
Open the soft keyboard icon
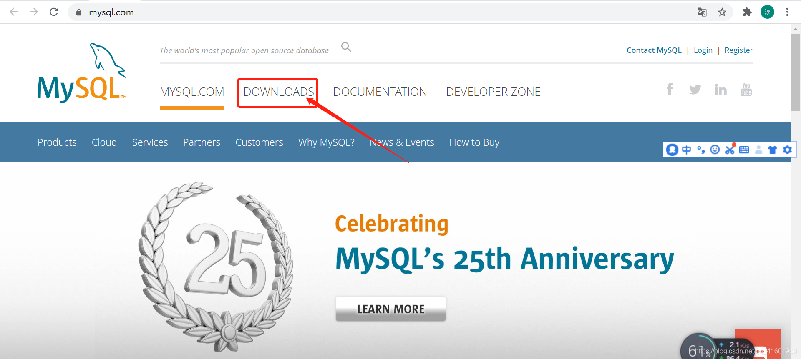(744, 150)
